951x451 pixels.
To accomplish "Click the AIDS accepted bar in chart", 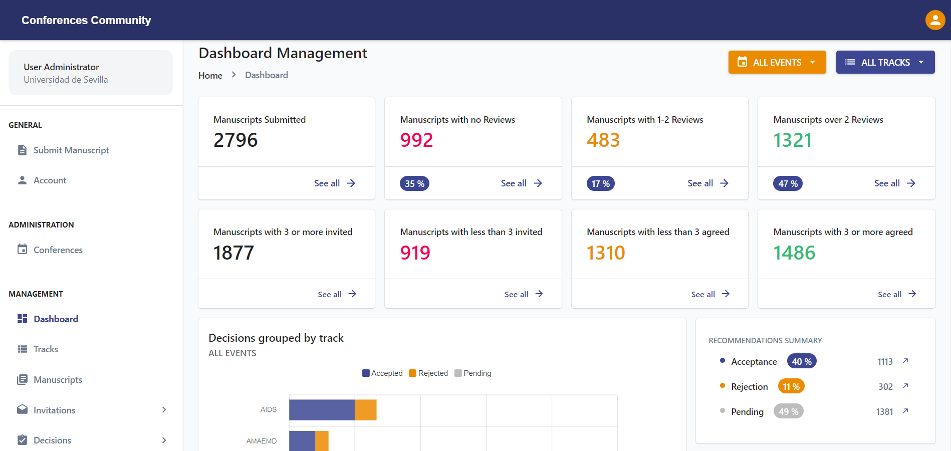I will 322,410.
